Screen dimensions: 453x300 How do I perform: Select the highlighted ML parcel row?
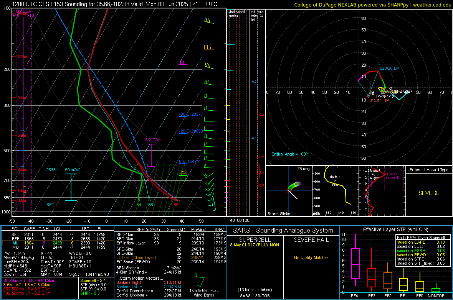[58, 243]
